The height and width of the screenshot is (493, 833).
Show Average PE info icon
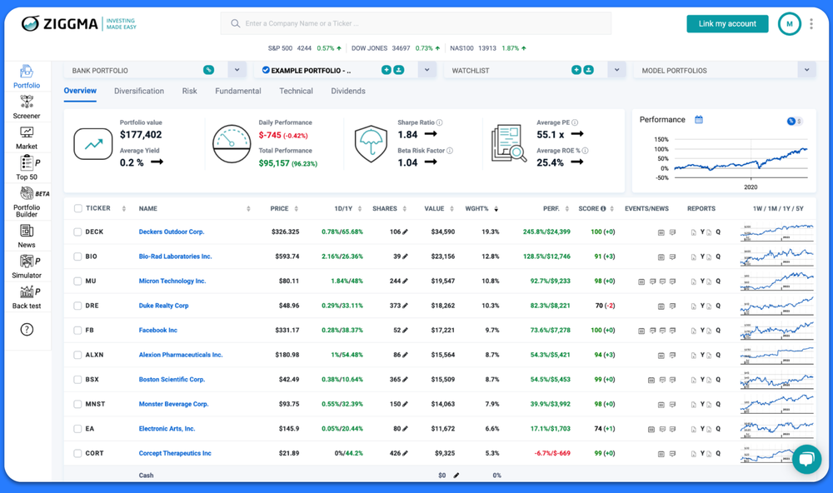575,122
